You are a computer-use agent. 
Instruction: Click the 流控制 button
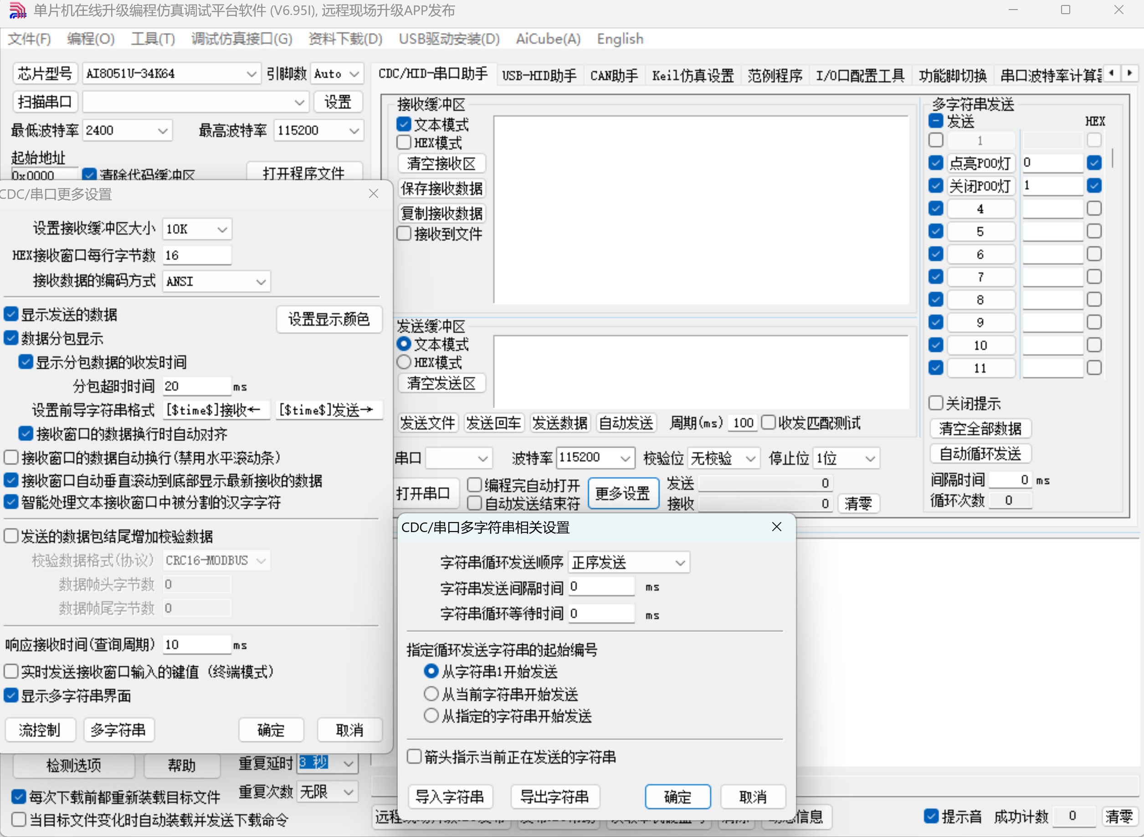pyautogui.click(x=40, y=730)
